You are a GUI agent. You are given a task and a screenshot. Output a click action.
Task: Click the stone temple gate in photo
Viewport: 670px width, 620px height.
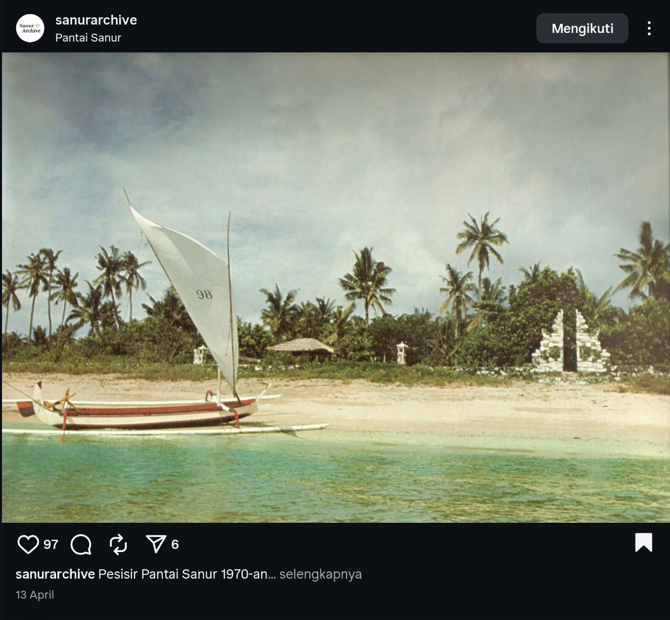(x=571, y=342)
